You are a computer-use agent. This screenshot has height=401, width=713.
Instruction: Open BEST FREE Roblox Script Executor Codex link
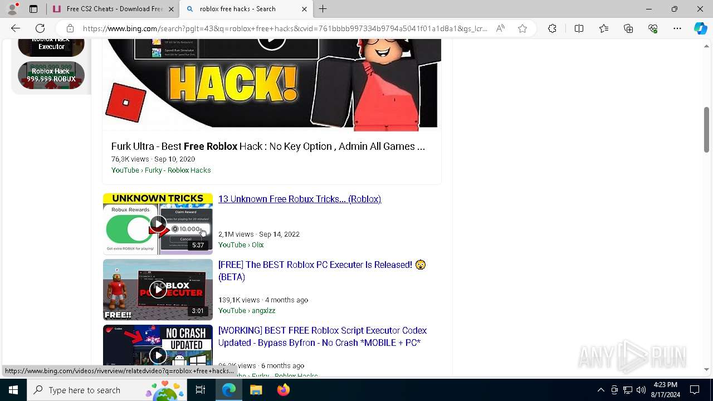pyautogui.click(x=323, y=336)
